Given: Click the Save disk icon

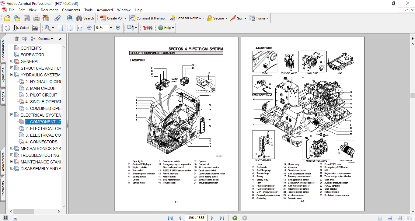Looking at the screenshot, I should click(27, 18).
